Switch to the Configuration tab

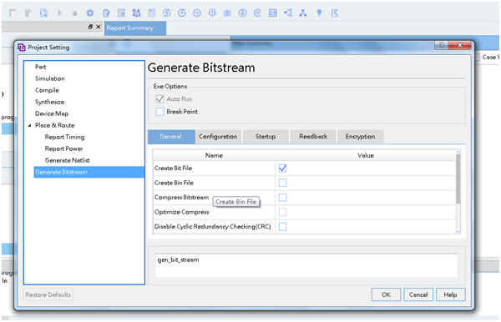coord(218,137)
